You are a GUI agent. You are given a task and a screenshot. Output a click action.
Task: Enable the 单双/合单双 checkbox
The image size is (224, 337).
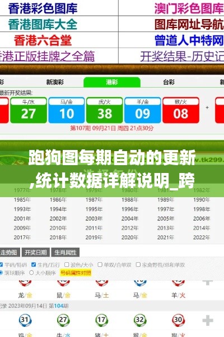pyautogui.click(x=100, y=265)
